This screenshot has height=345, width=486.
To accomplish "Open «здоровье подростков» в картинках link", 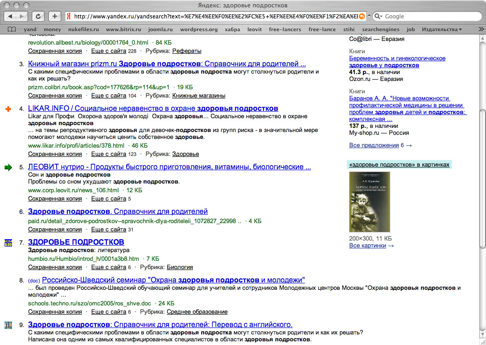I will (x=399, y=165).
